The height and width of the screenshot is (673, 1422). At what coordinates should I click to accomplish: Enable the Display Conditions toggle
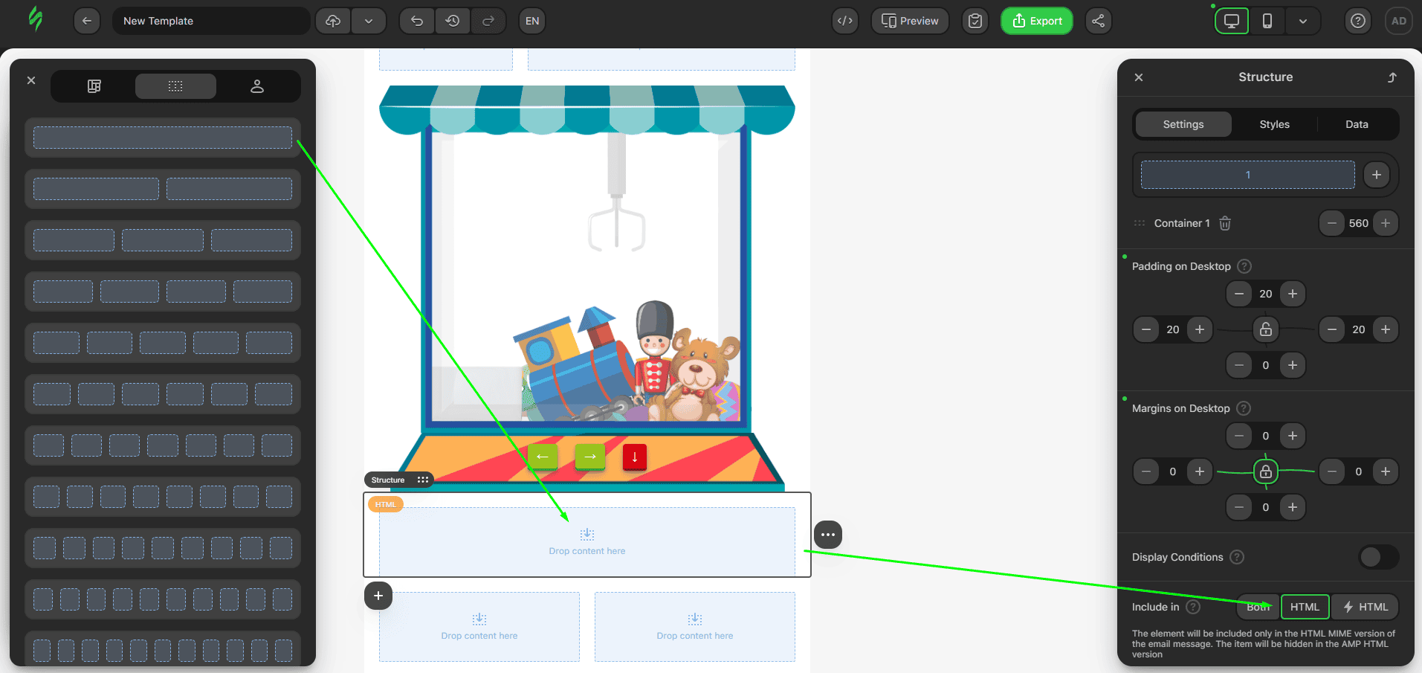[x=1377, y=556]
